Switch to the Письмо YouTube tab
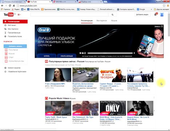The height and width of the screenshot is (131, 170). 13,2
